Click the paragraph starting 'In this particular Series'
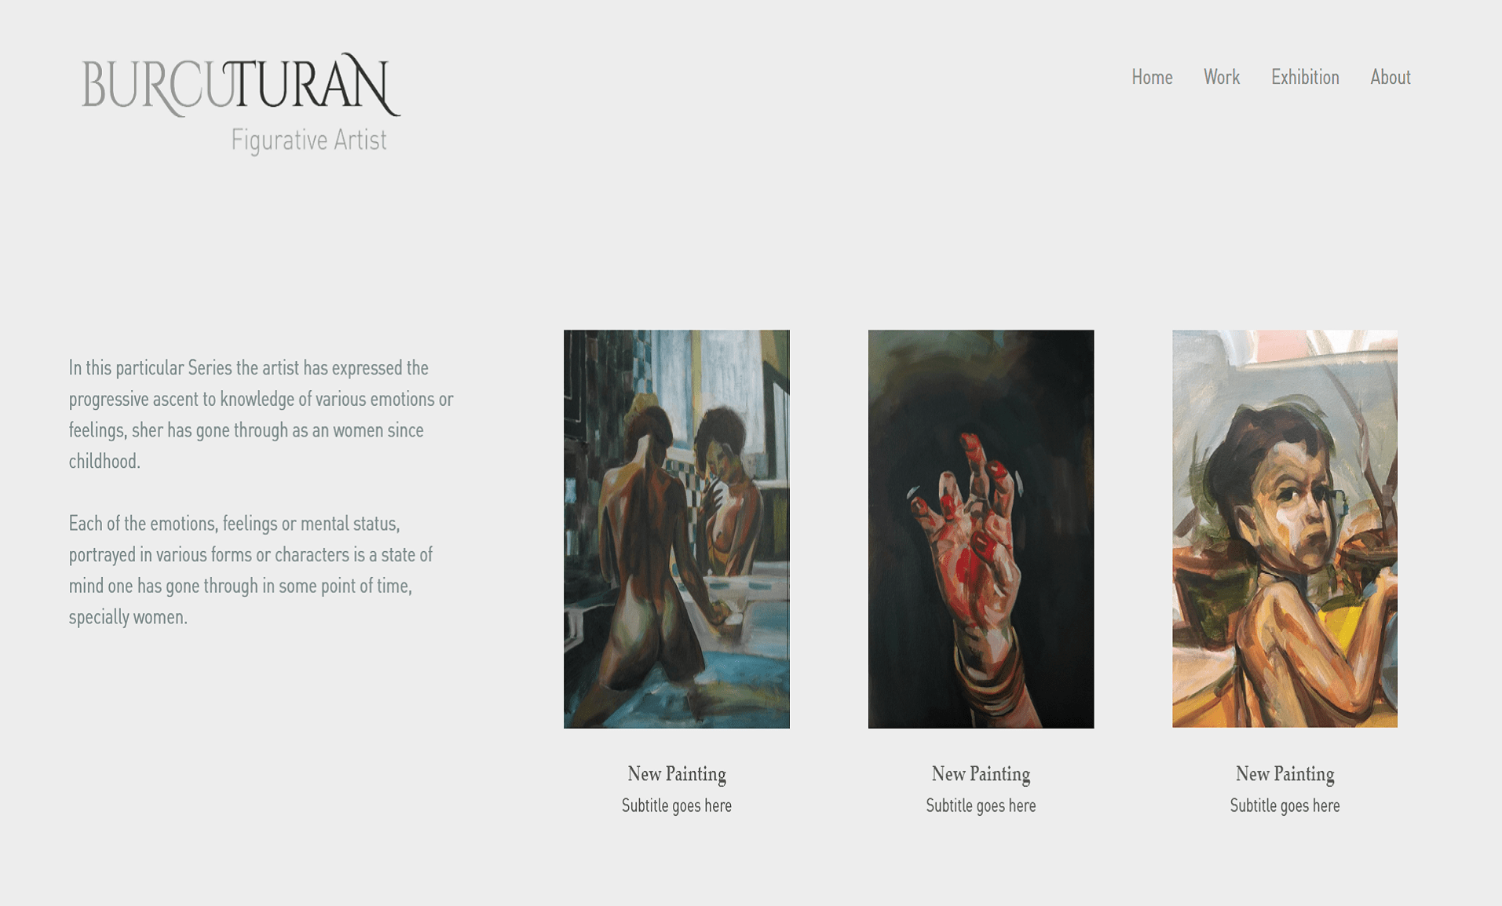 tap(261, 415)
